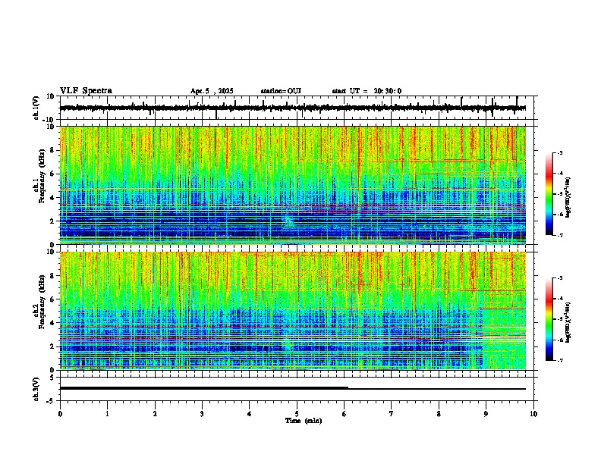601x464 pixels.
Task: Click time axis tick label '2'
Action: (155, 414)
